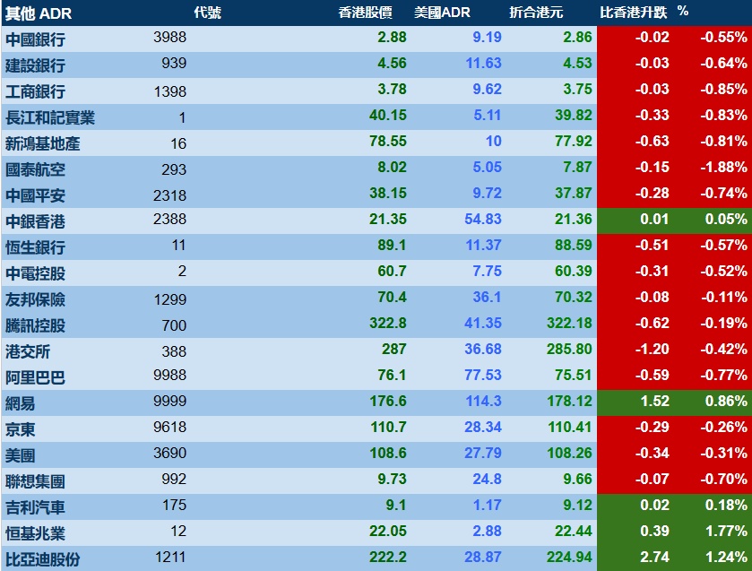Select the 恒生銀行 stock name
The width and height of the screenshot is (752, 571).
click(35, 247)
